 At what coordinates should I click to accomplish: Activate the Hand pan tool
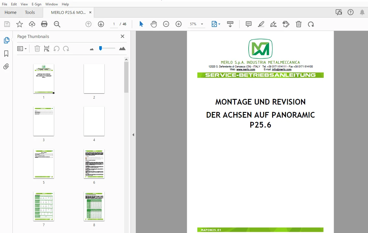(x=154, y=24)
